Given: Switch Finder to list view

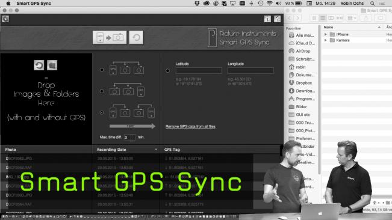Looking at the screenshot, I should coord(323,18).
